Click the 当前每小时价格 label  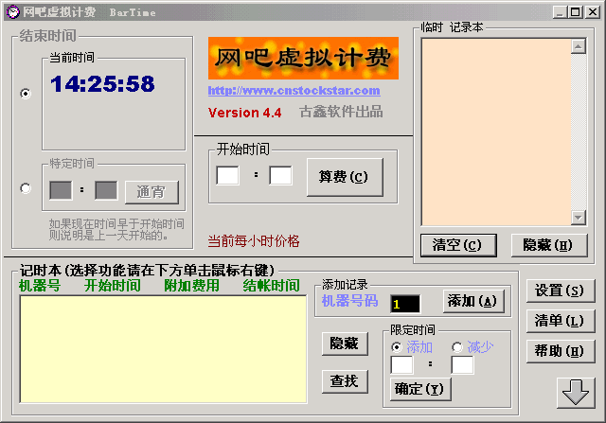(254, 241)
